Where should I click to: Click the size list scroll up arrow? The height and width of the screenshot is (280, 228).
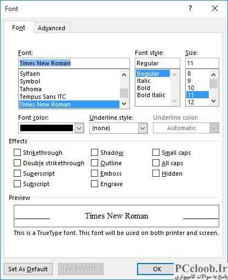[213, 75]
